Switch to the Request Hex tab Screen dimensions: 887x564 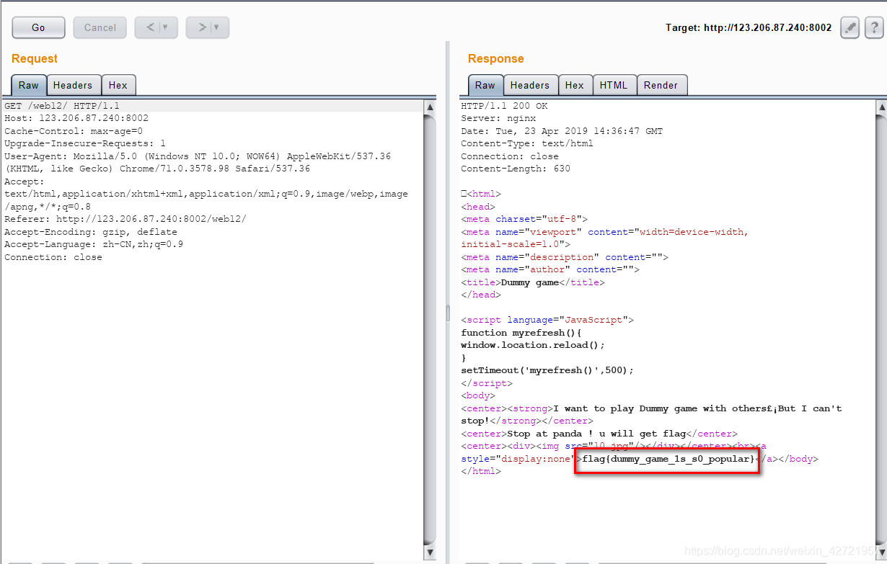pos(118,85)
